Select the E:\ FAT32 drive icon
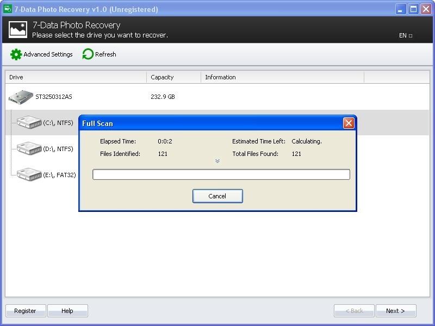Image resolution: width=435 pixels, height=326 pixels. tap(29, 174)
